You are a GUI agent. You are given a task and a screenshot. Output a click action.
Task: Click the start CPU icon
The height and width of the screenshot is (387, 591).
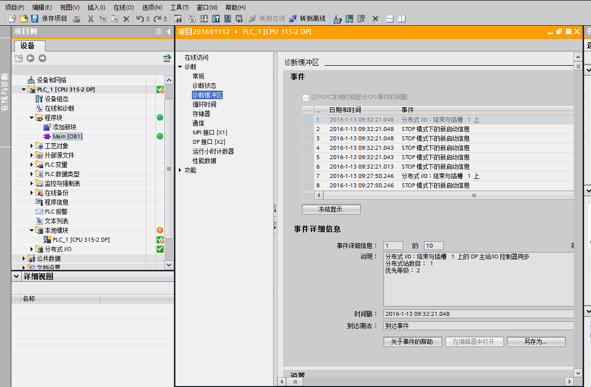349,18
